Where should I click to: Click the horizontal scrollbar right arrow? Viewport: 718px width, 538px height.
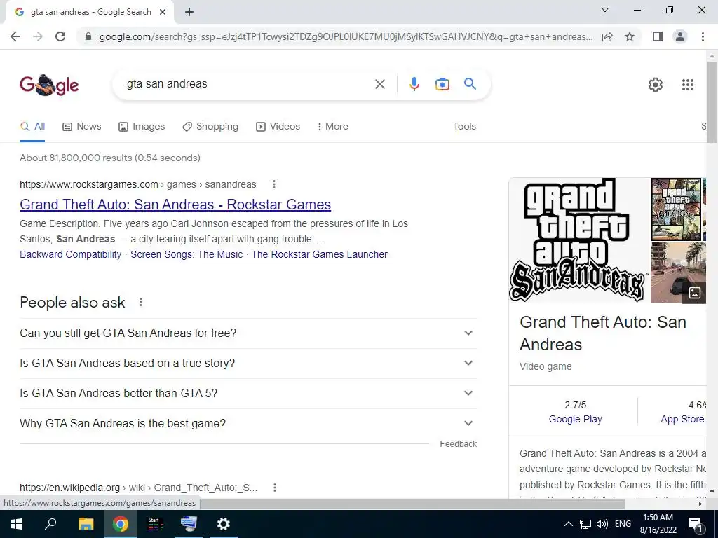point(700,504)
